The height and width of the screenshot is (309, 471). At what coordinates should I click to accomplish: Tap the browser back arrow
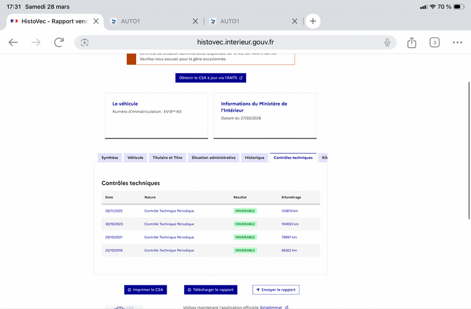click(13, 42)
